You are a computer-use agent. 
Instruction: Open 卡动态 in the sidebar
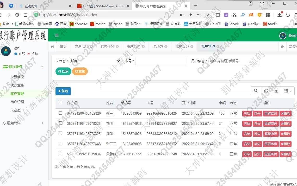pos(16,110)
